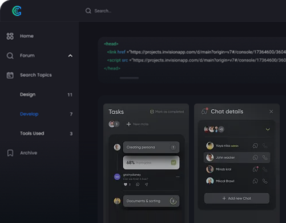The image size is (286, 223).
Task: Select John wacker chat row
Action: click(237, 158)
